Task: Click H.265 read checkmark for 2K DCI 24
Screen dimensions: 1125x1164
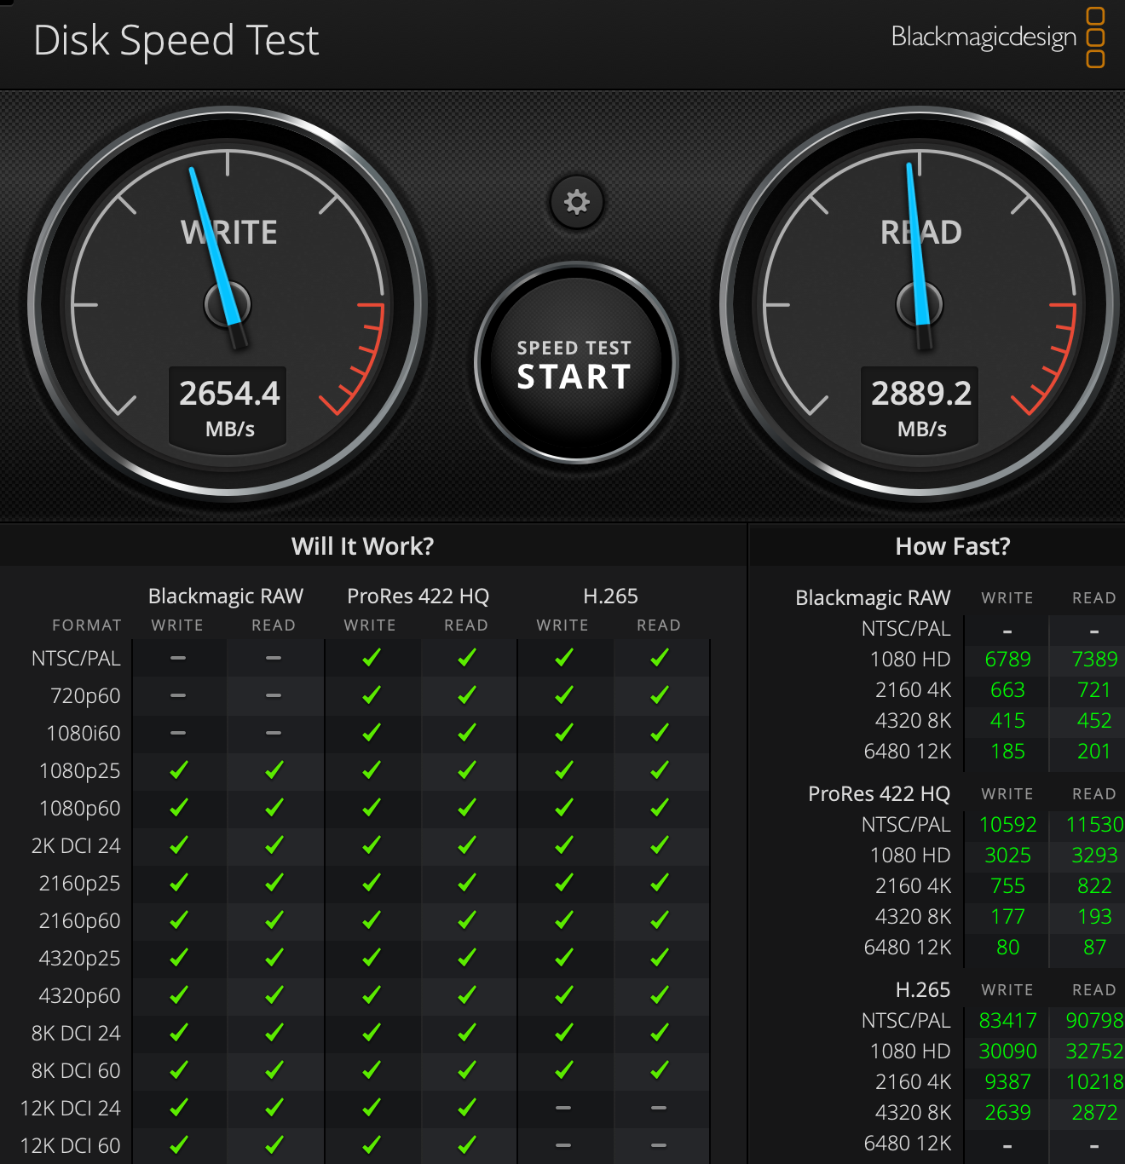Action: (x=659, y=845)
